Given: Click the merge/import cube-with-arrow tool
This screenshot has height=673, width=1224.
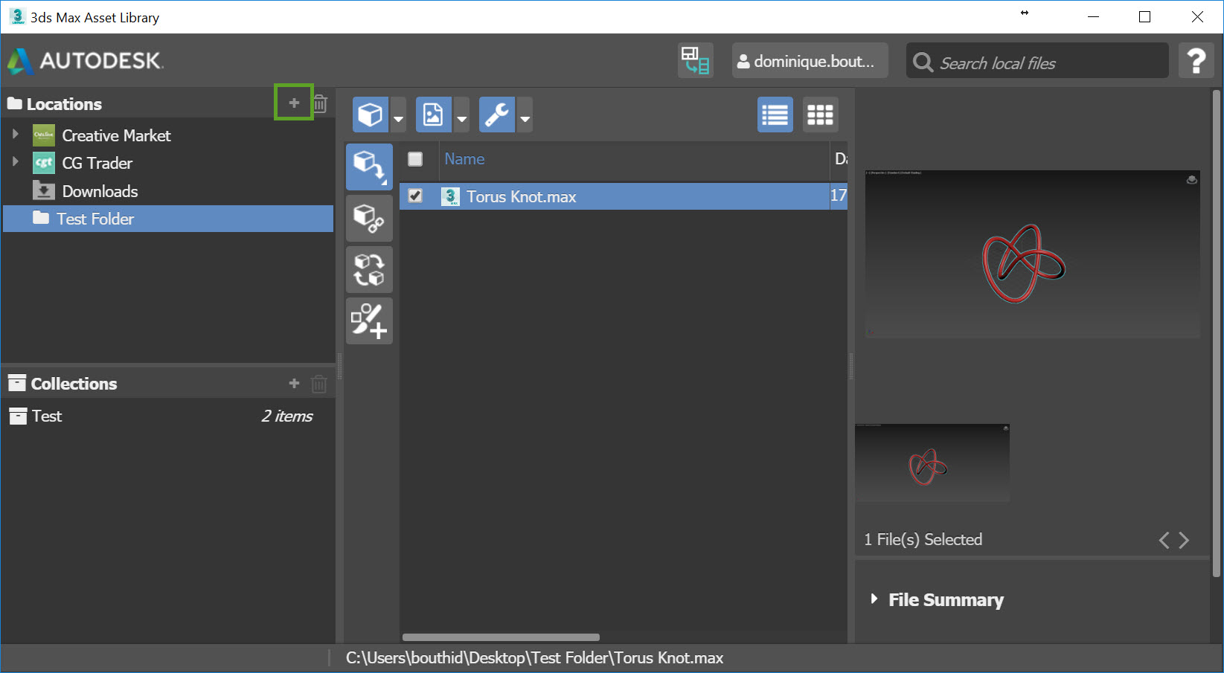Looking at the screenshot, I should click(x=369, y=167).
